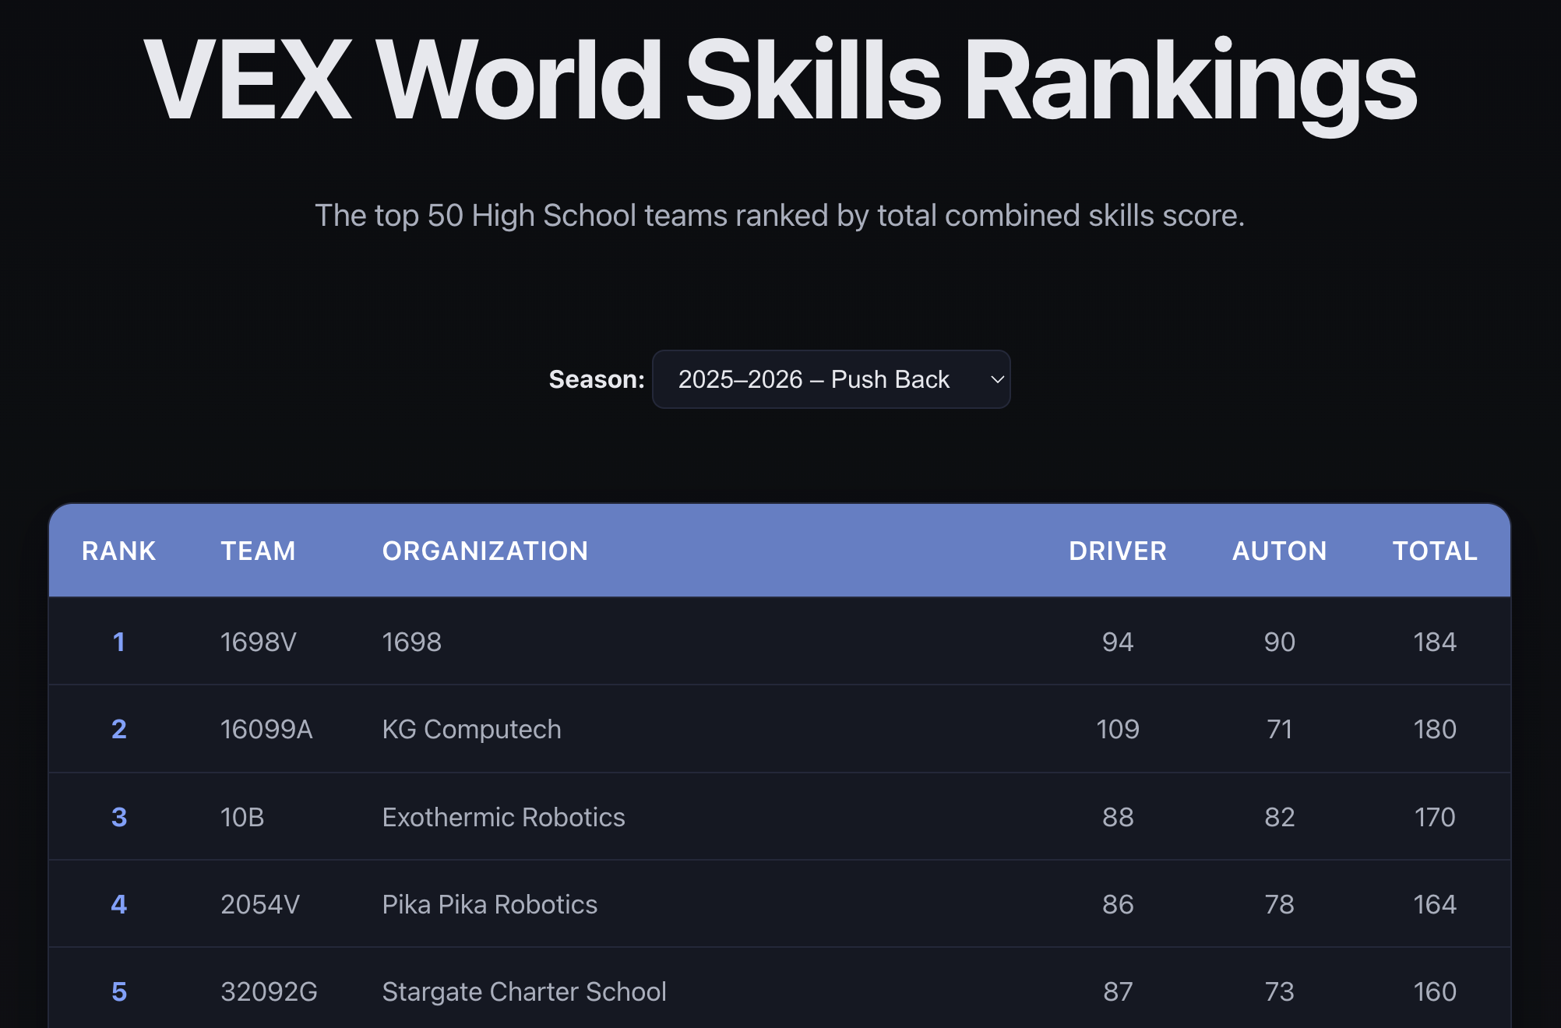Sort the table by DRIVER score
The width and height of the screenshot is (1561, 1028).
pos(1118,551)
